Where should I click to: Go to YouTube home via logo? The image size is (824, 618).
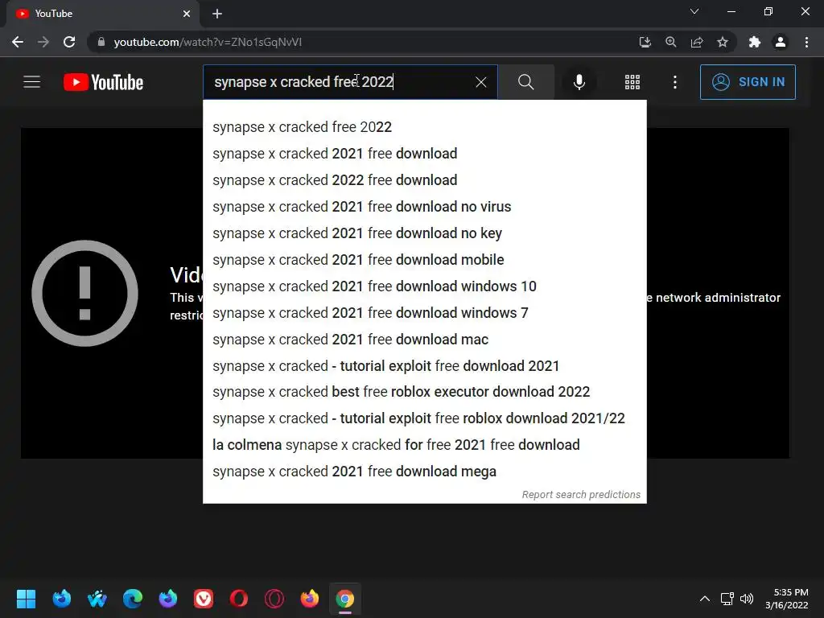coord(104,83)
